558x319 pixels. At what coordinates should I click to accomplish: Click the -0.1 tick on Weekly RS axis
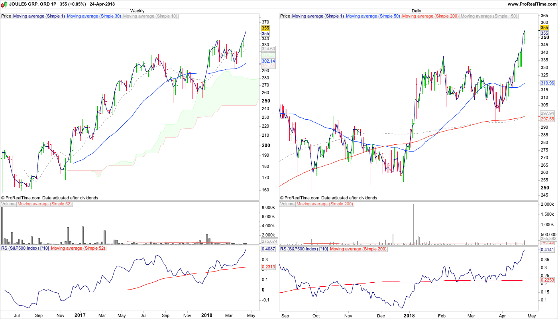[x=265, y=300]
